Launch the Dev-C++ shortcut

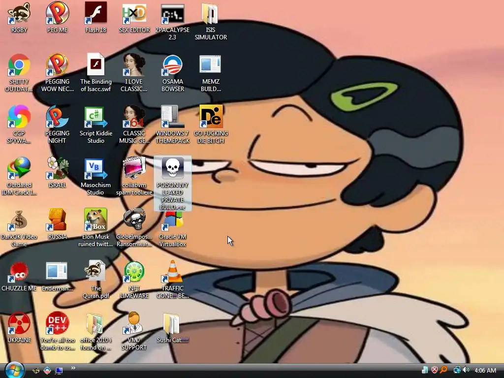click(57, 323)
